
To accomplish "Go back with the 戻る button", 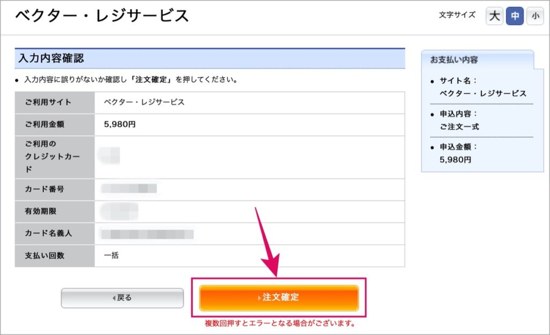I will [x=122, y=298].
